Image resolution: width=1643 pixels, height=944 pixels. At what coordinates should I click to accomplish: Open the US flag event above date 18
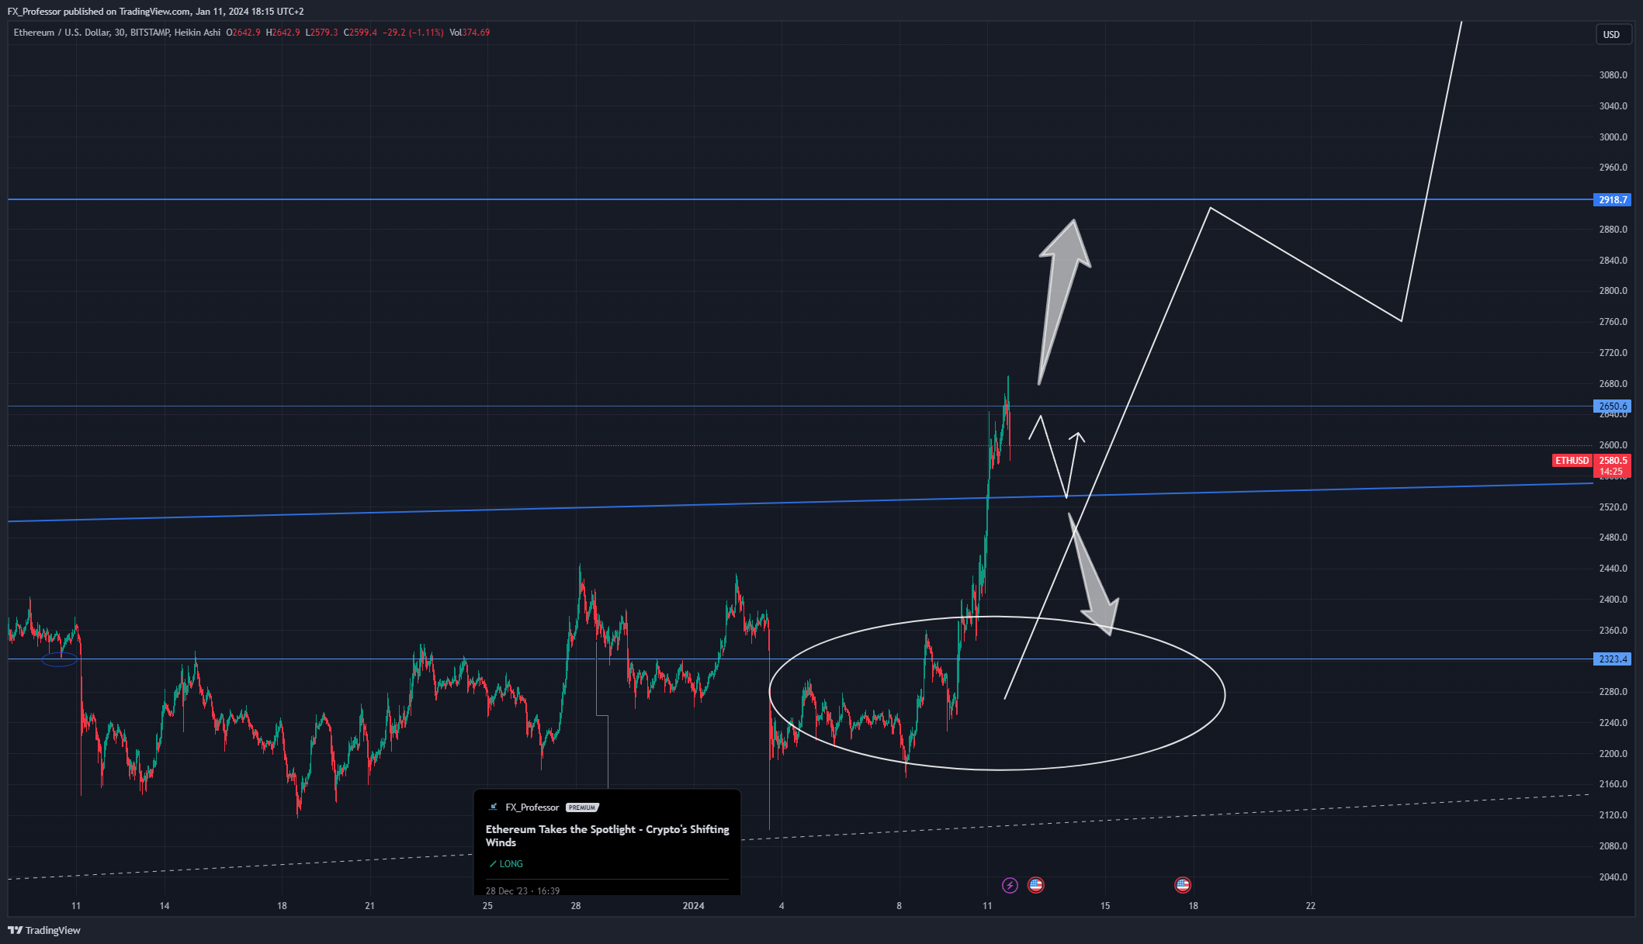click(x=1183, y=885)
